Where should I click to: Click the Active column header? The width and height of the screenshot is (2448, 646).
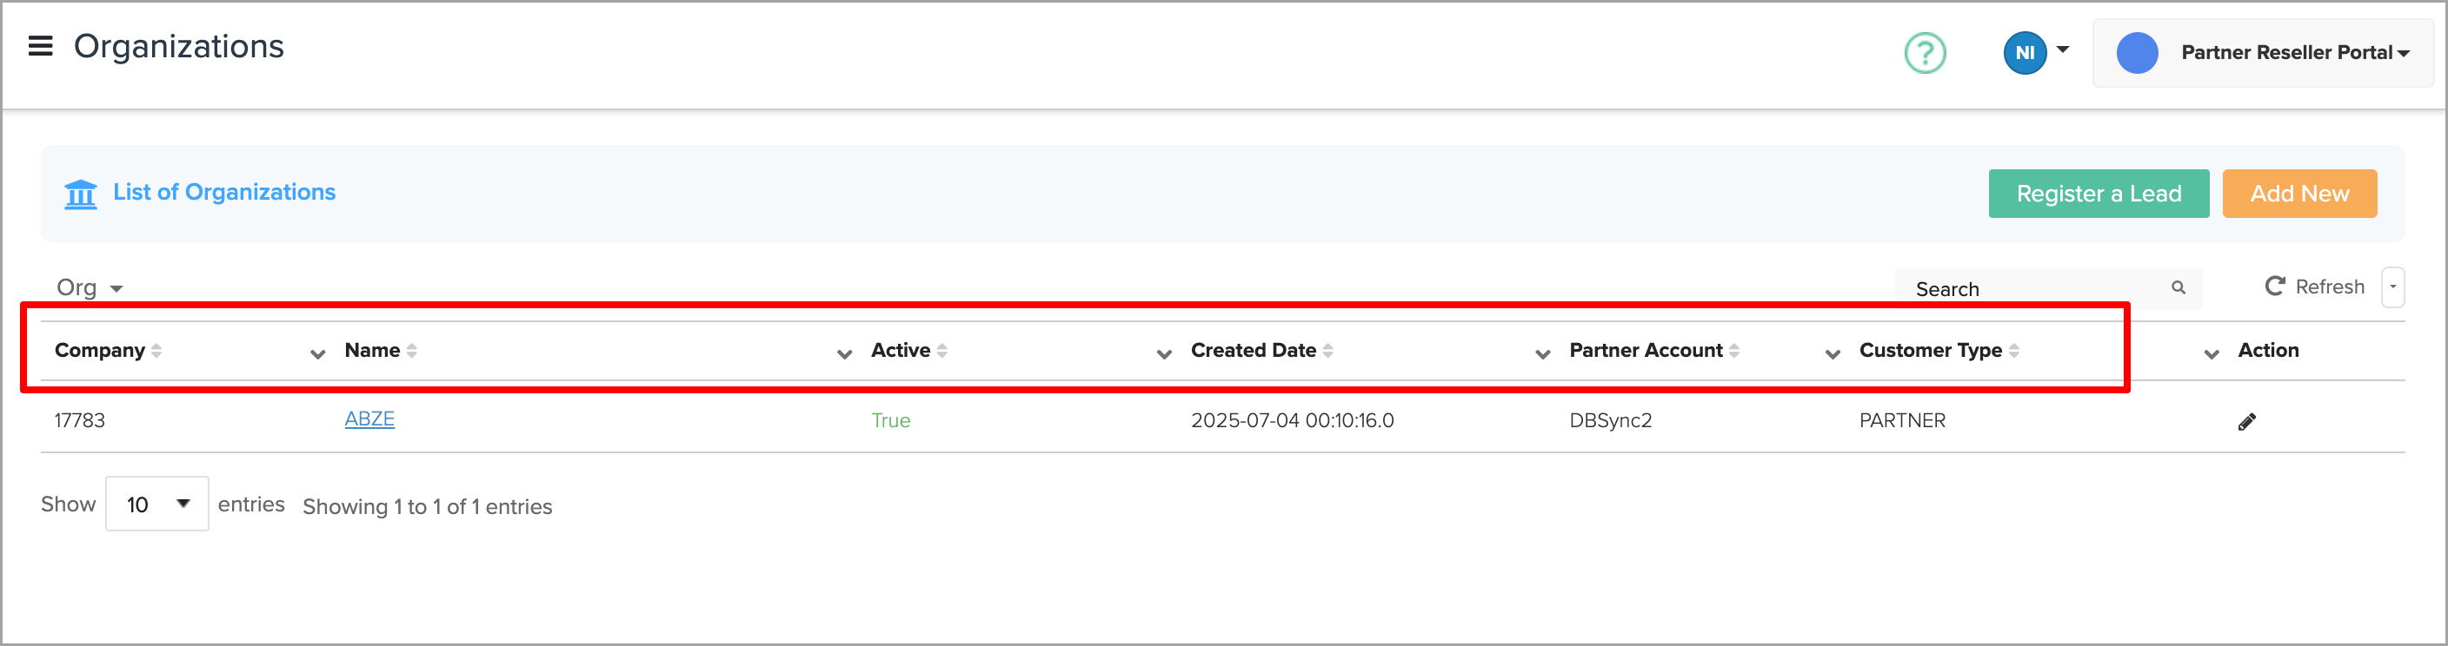[900, 351]
